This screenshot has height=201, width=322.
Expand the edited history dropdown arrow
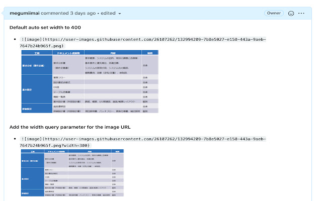[x=120, y=14]
